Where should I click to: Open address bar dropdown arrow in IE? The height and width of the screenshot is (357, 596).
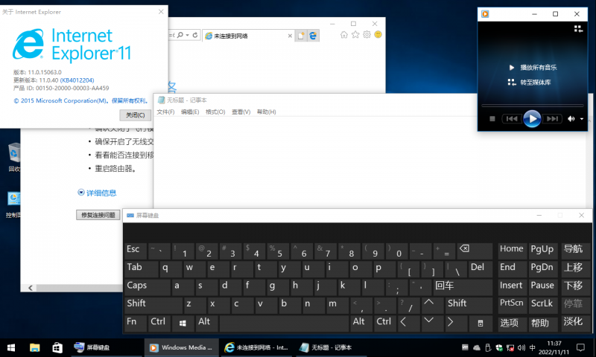pos(188,35)
